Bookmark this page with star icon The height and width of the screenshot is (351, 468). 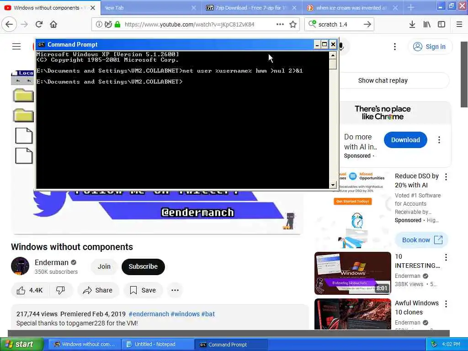293,24
